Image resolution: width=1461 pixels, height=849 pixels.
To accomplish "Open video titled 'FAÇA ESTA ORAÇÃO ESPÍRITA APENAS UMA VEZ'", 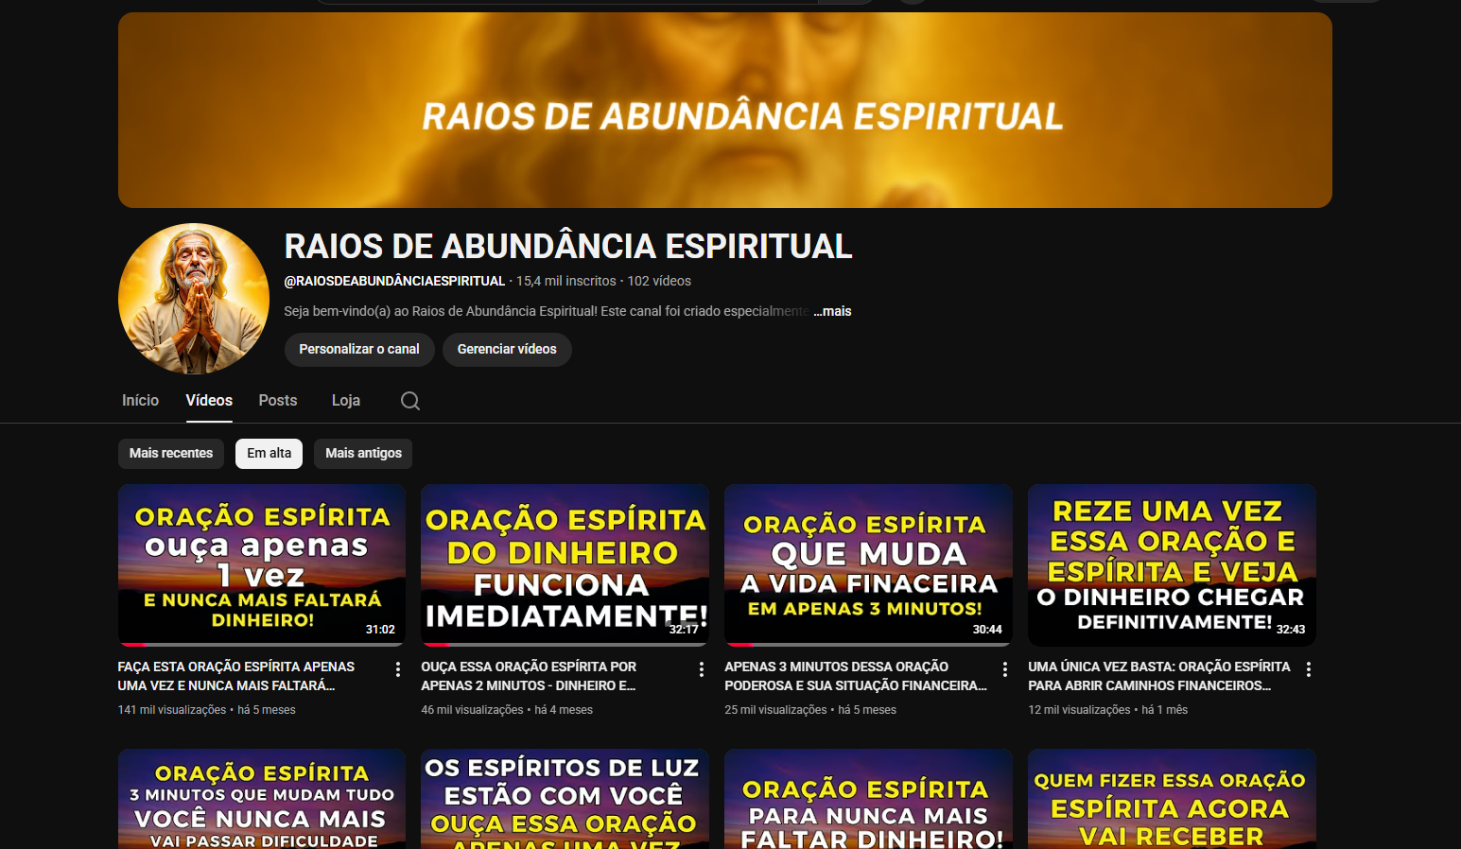I will [236, 676].
